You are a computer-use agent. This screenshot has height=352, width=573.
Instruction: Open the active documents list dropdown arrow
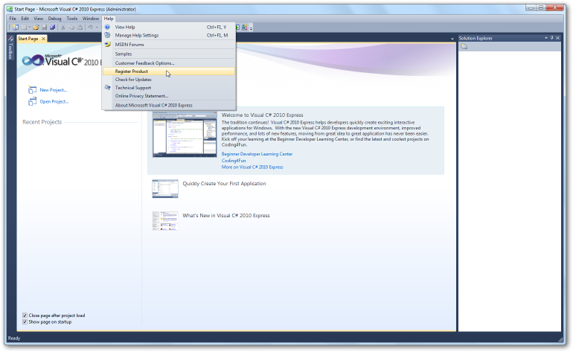(x=452, y=39)
